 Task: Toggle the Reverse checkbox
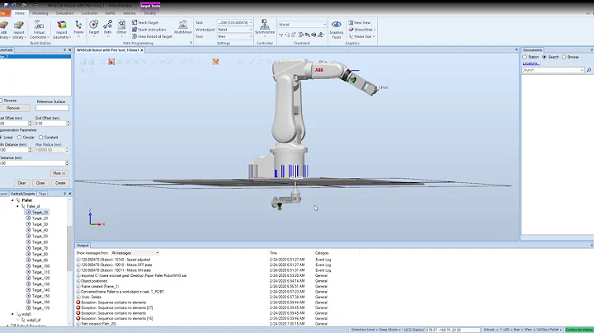click(x=1, y=101)
